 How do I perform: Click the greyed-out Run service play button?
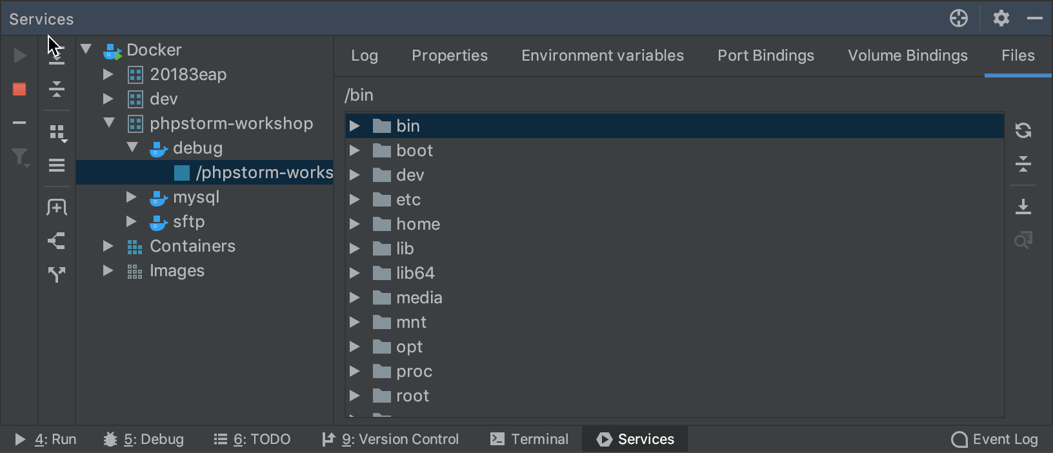pyautogui.click(x=20, y=55)
